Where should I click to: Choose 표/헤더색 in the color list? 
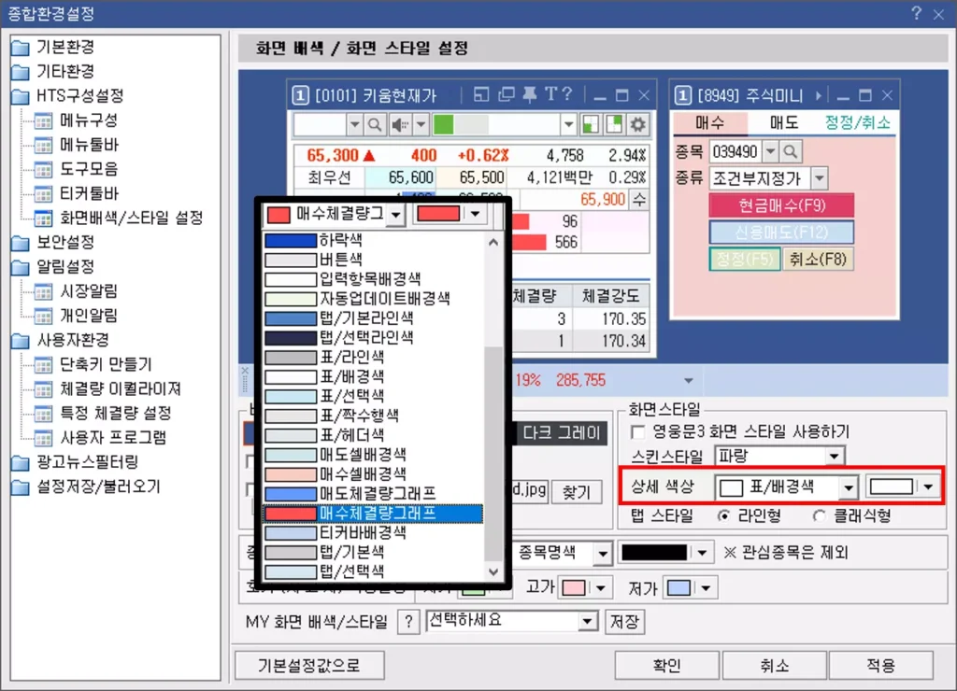point(374,435)
